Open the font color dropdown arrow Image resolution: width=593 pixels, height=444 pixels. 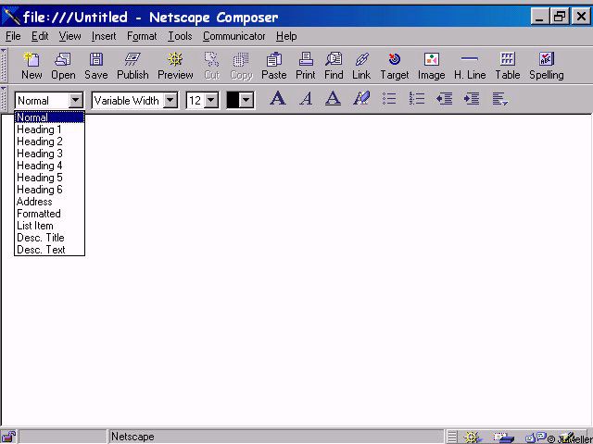click(x=246, y=101)
